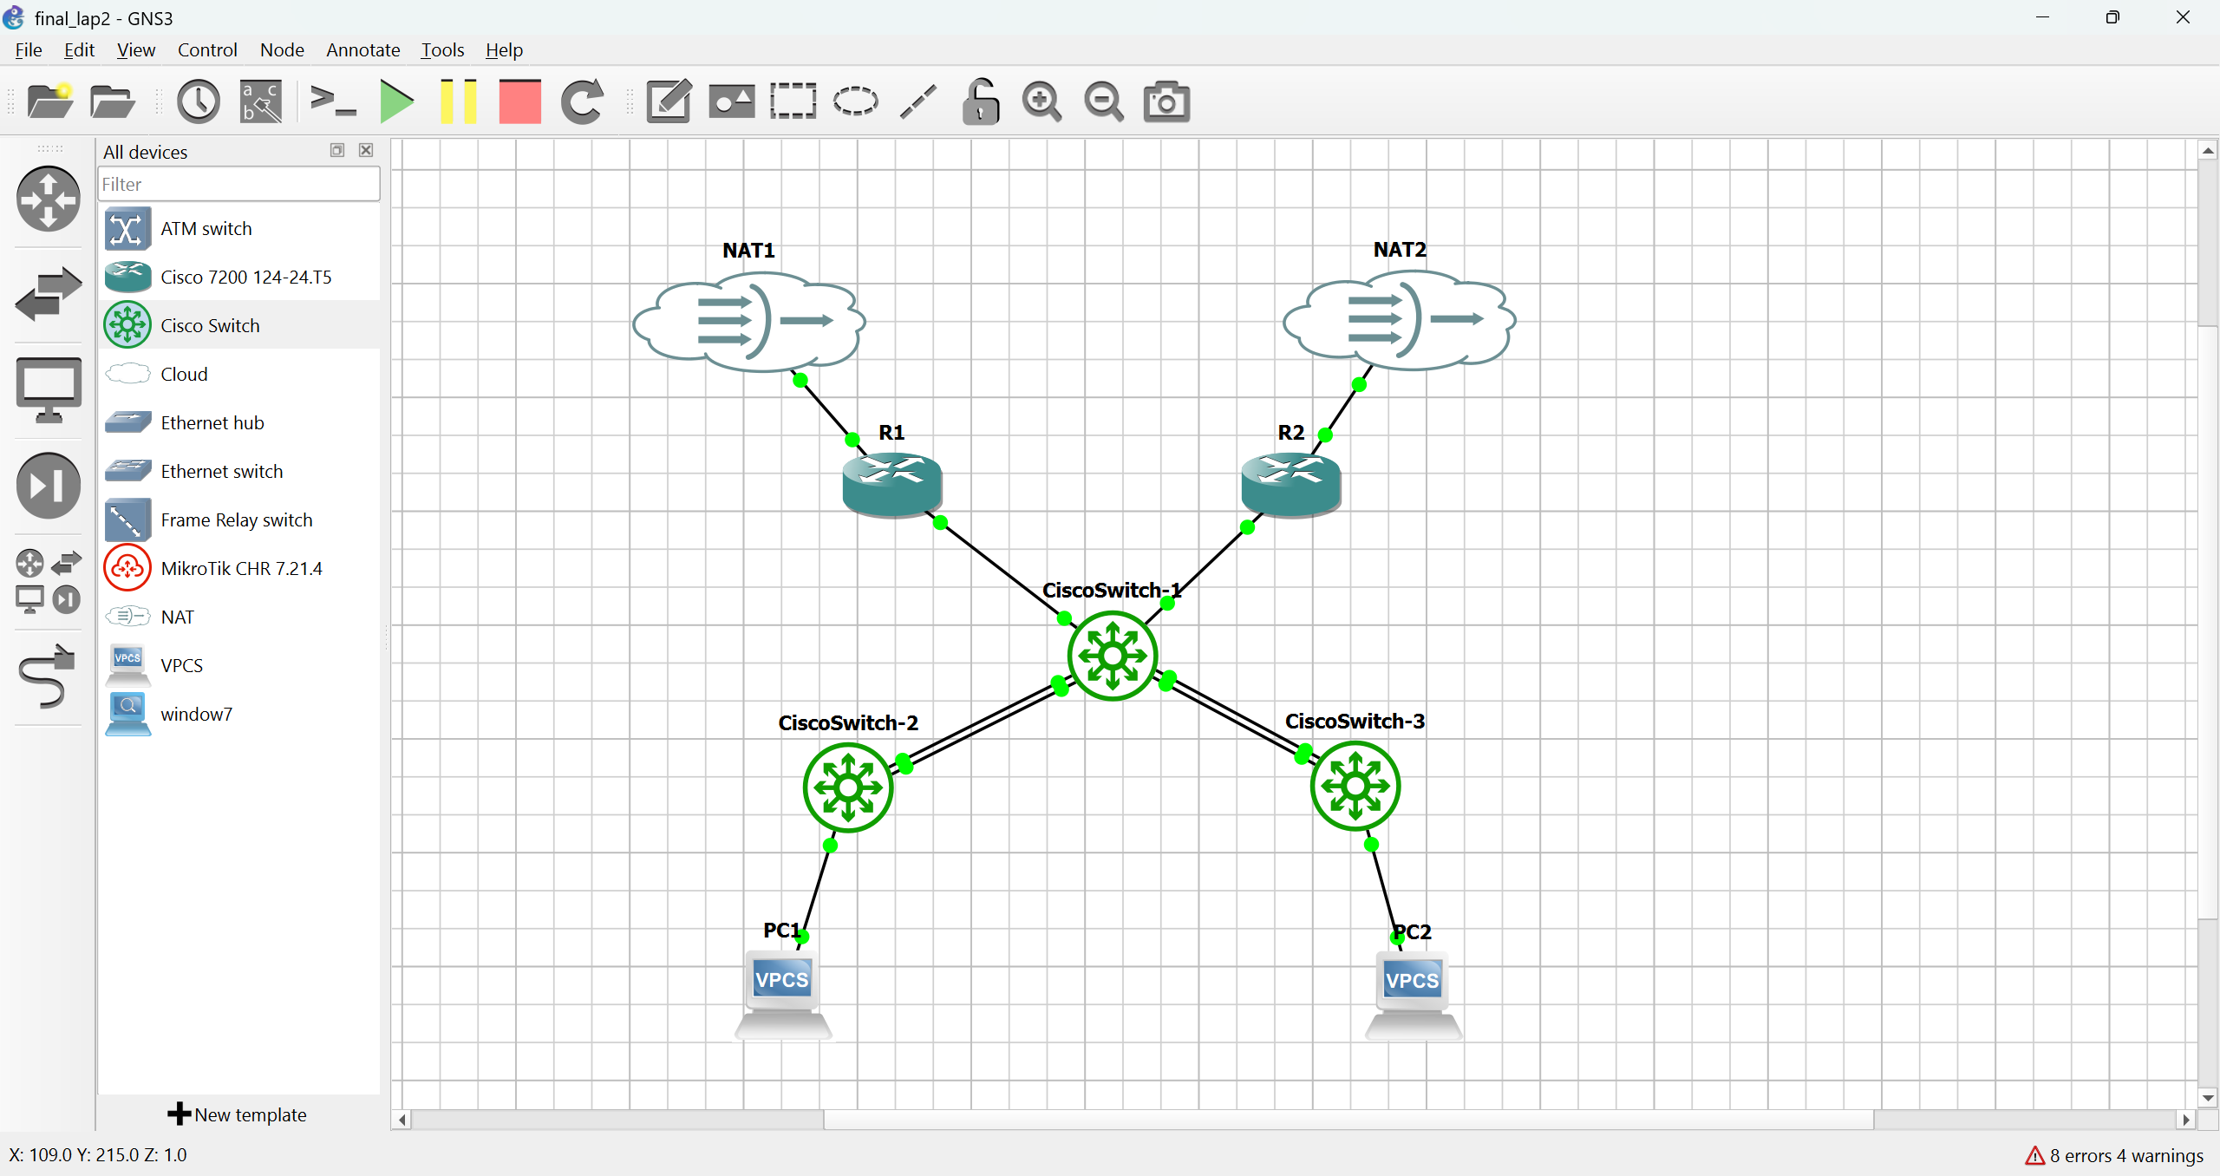Viewport: 2220px width, 1176px height.
Task: Select window7 in device list
Action: click(239, 714)
